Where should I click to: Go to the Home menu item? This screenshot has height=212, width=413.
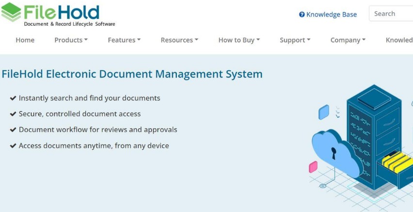point(25,40)
